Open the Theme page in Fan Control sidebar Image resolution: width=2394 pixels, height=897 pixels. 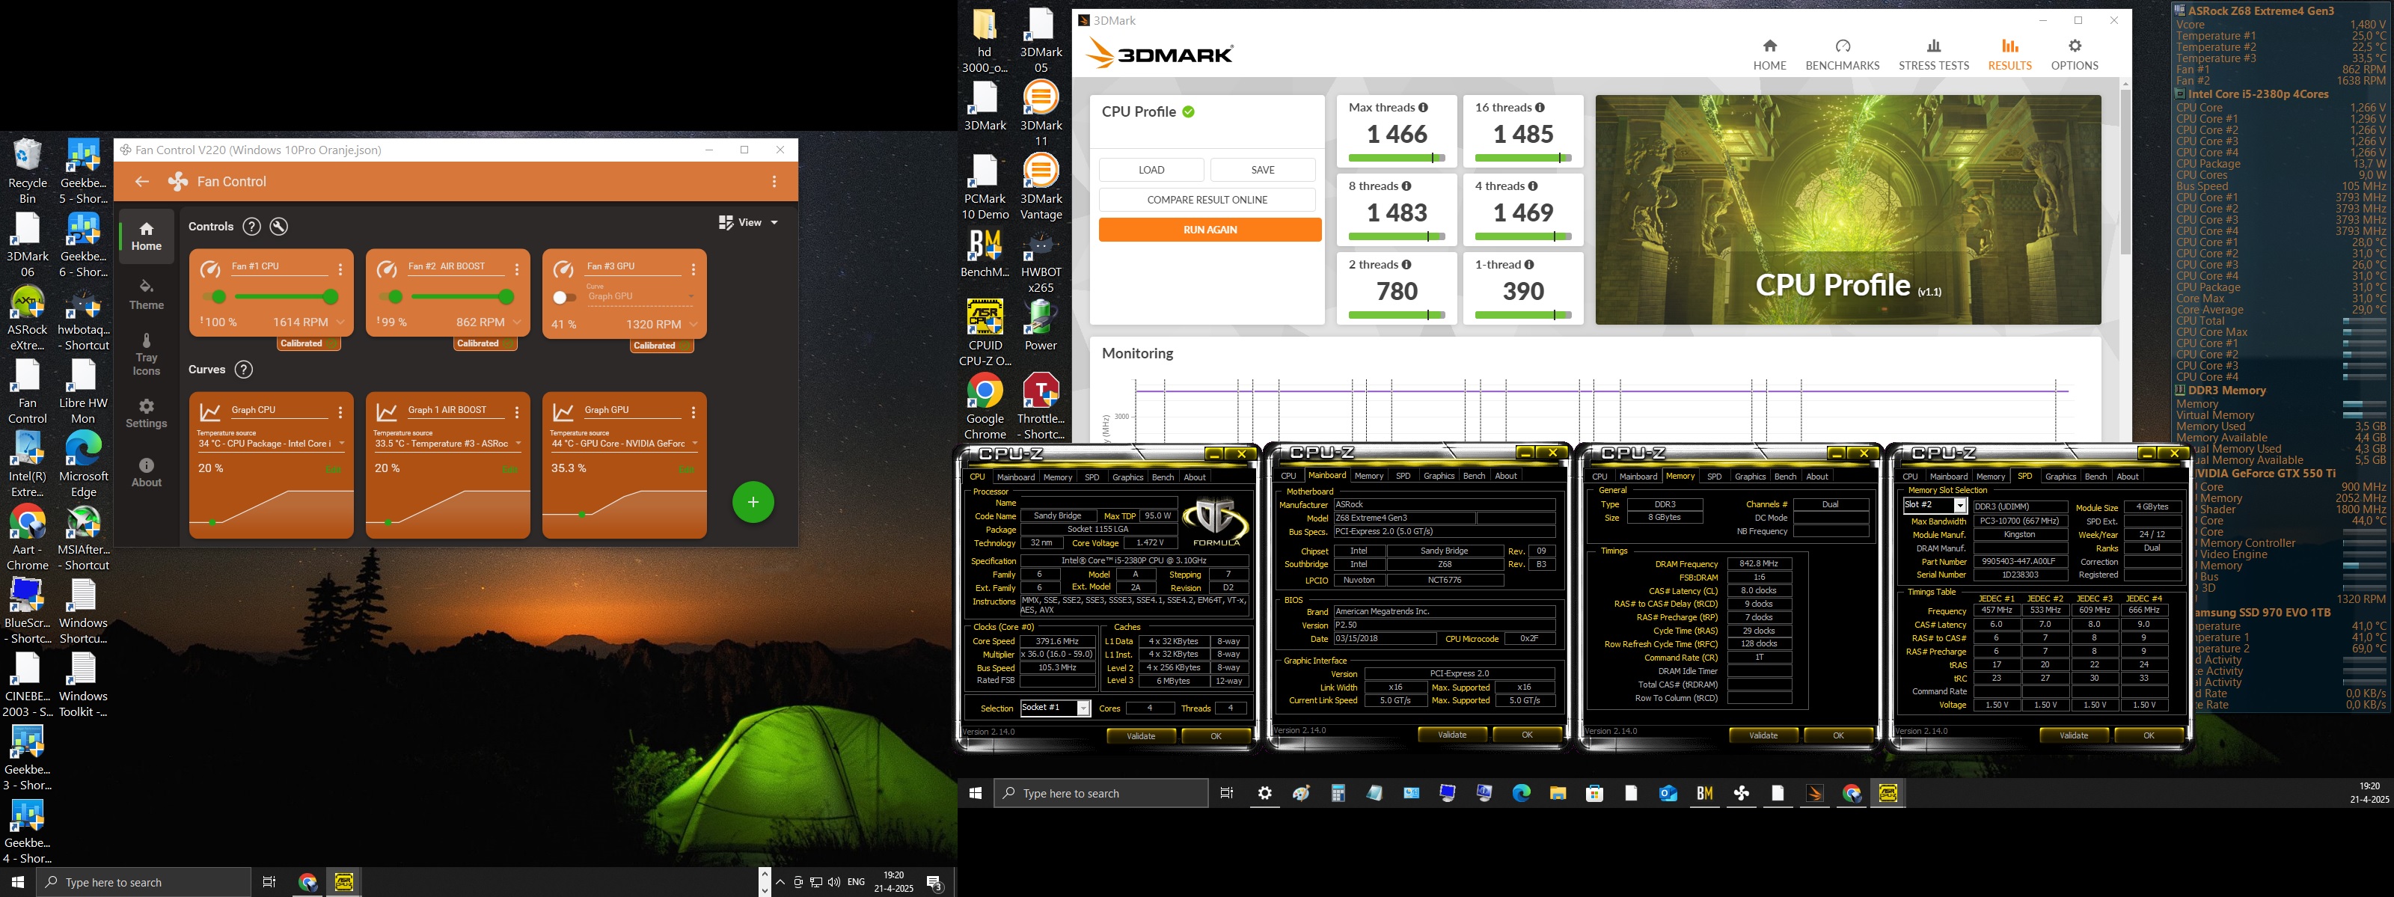[x=146, y=295]
